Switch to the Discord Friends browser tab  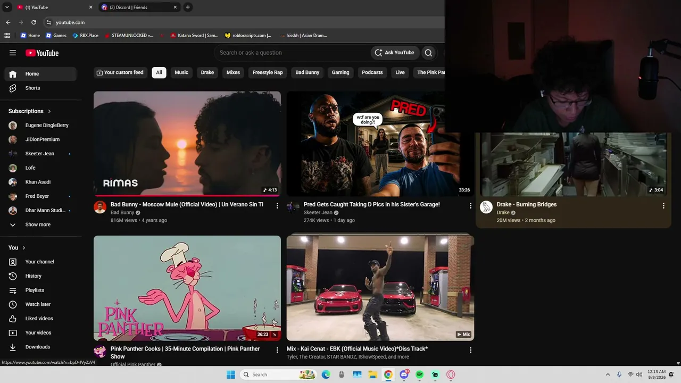point(139,7)
